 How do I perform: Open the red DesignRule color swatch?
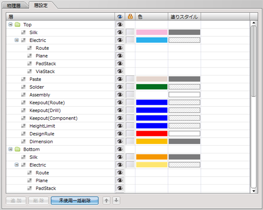pos(152,134)
